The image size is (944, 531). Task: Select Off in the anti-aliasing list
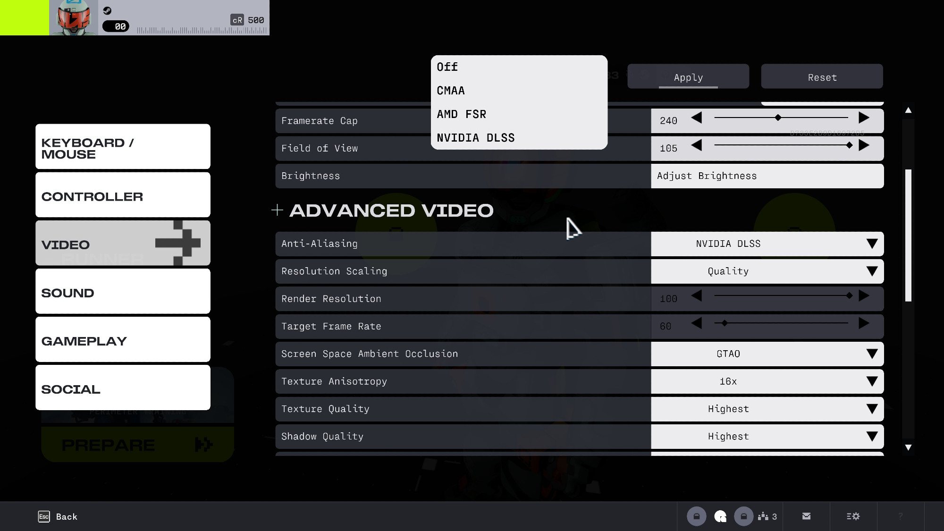click(x=519, y=67)
